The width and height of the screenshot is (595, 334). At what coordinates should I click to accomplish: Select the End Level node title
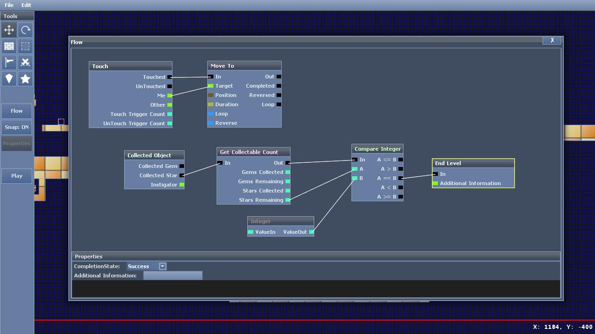(473, 163)
